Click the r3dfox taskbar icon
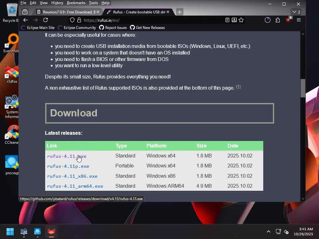319x239 pixels. coord(51,232)
